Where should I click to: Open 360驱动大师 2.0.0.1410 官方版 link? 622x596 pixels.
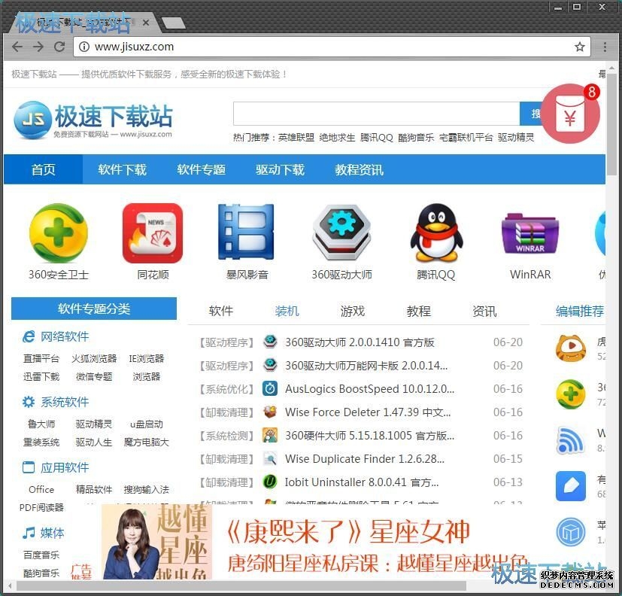click(360, 342)
